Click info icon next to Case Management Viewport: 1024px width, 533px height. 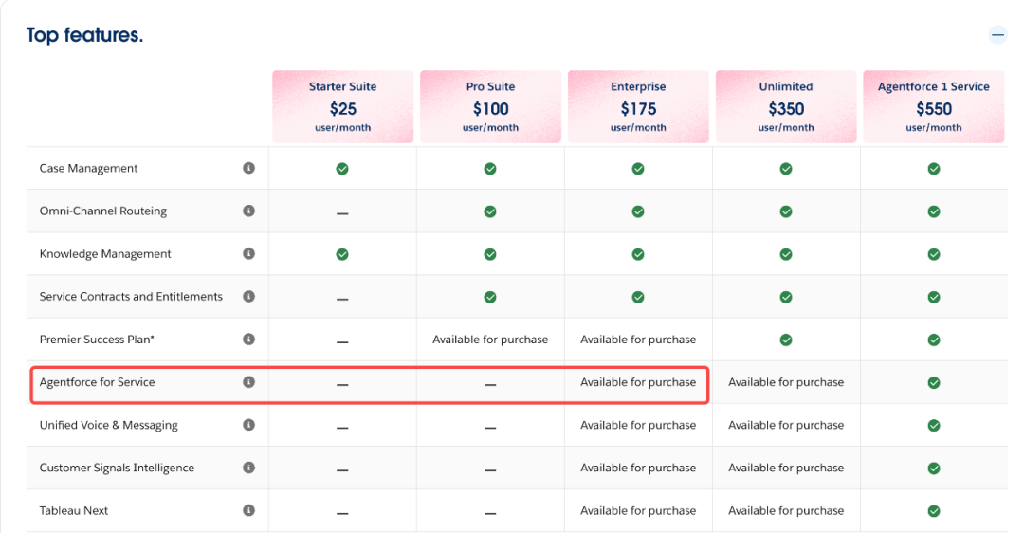coord(248,168)
